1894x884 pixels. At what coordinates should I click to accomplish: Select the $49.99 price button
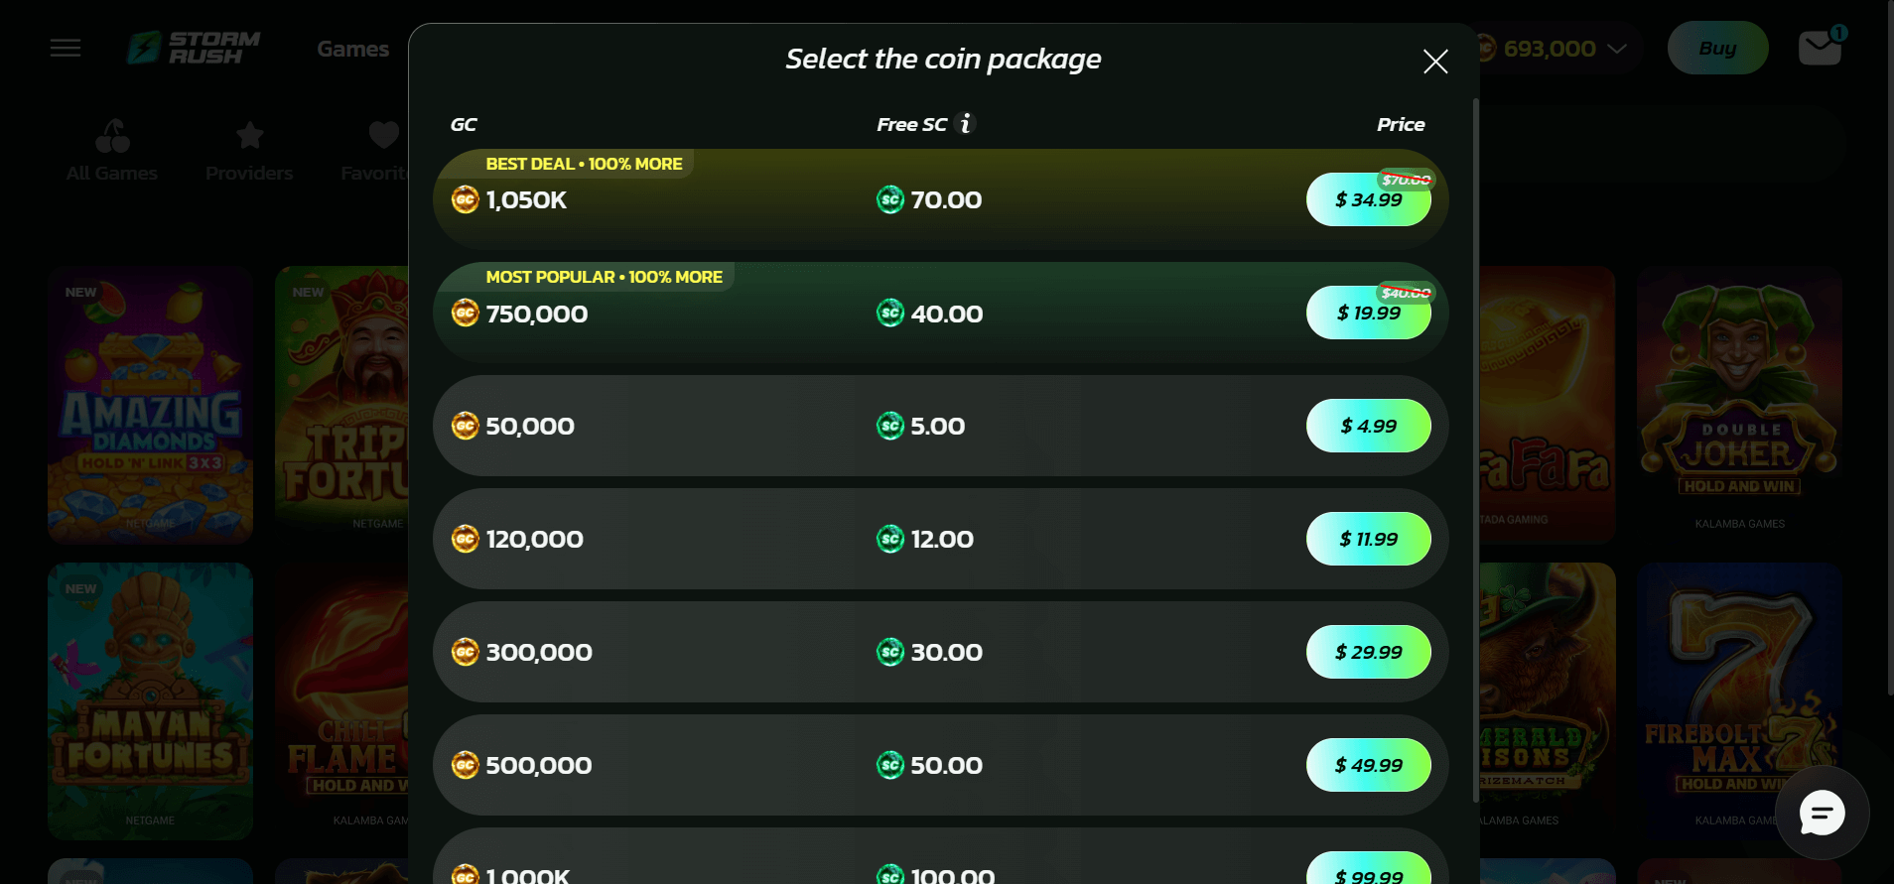[x=1368, y=765]
